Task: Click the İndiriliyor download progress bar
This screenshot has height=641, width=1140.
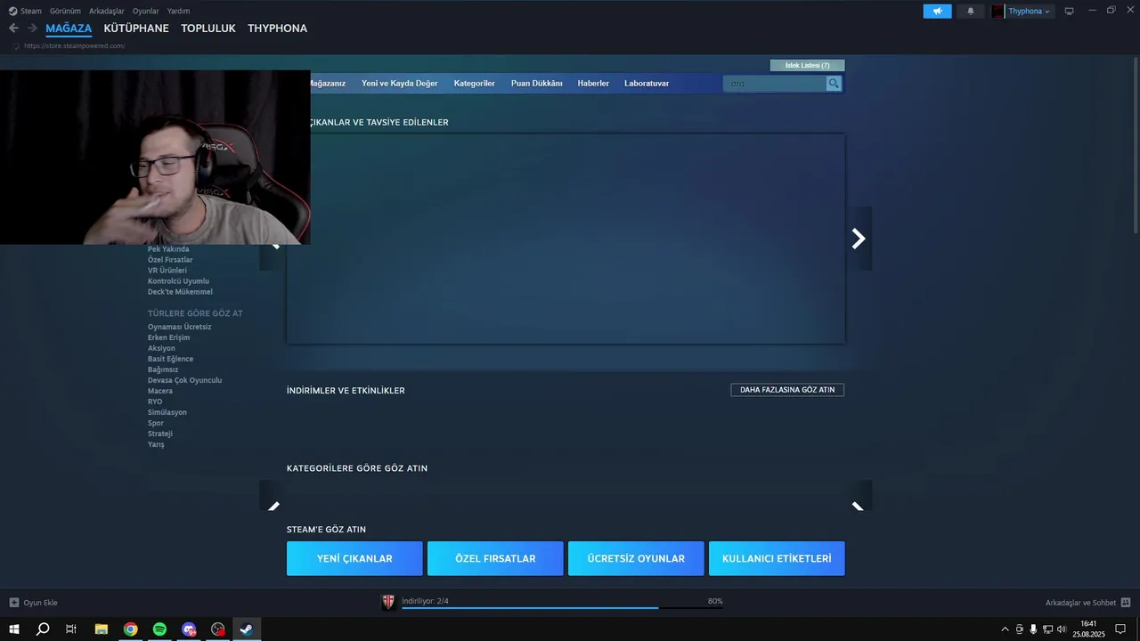Action: tap(562, 607)
